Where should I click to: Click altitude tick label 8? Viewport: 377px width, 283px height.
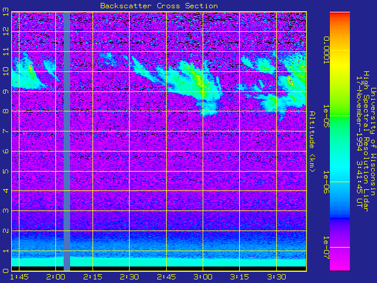[x=6, y=111]
